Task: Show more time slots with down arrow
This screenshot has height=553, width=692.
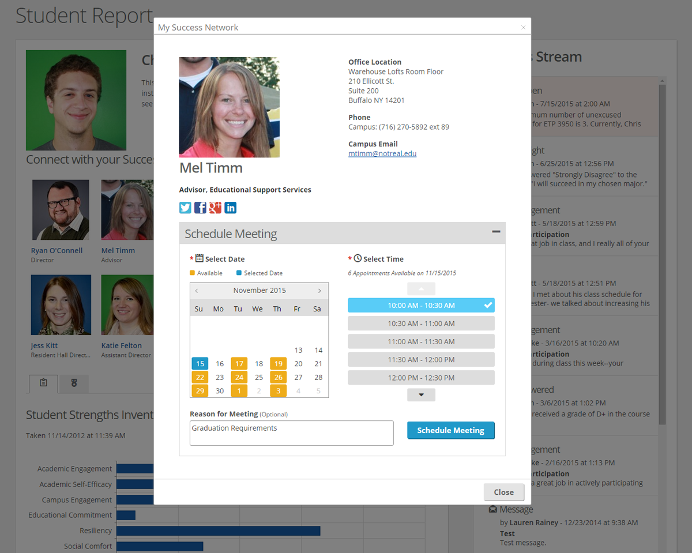Action: [x=421, y=394]
